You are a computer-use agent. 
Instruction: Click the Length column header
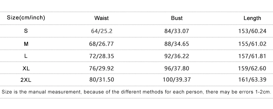pyautogui.click(x=252, y=18)
